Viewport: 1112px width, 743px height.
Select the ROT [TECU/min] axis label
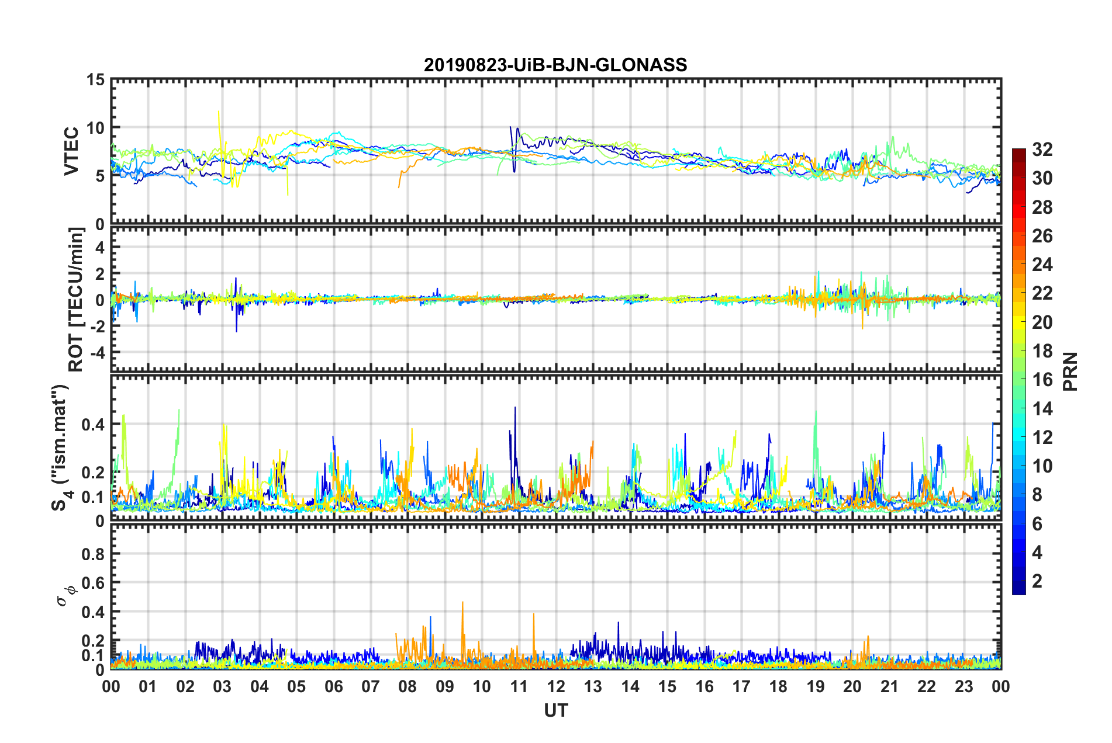click(x=76, y=300)
